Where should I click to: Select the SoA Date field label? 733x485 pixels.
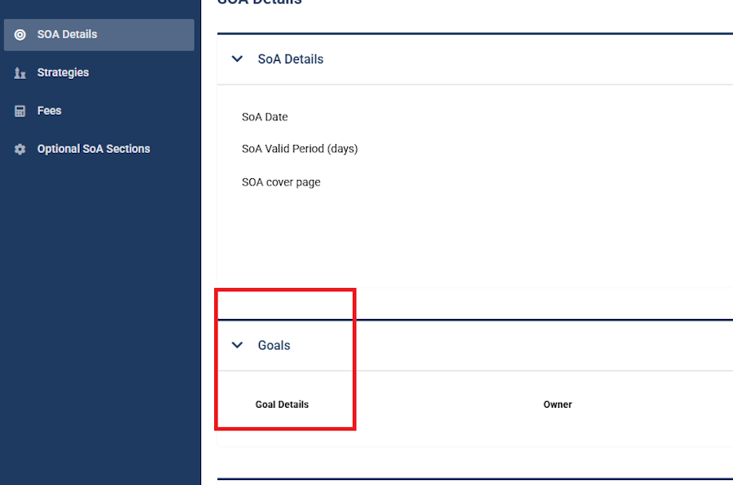(x=265, y=117)
